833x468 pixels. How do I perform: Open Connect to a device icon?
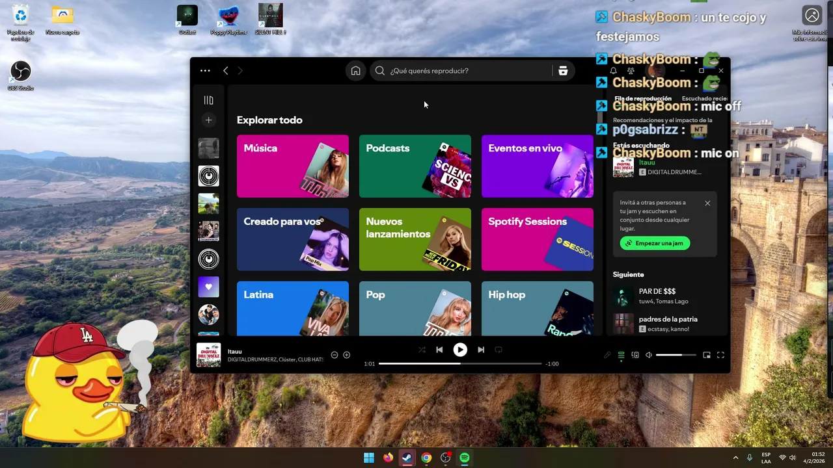(635, 355)
